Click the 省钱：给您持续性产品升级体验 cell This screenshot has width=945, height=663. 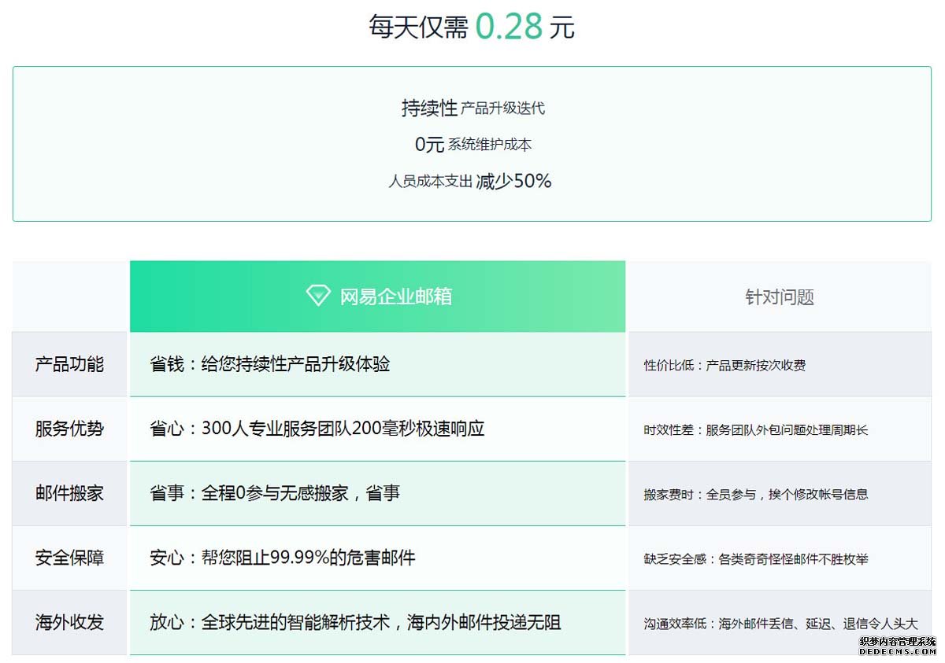[378, 364]
